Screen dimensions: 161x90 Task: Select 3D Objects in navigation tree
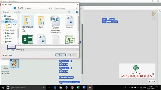pos(10,19)
